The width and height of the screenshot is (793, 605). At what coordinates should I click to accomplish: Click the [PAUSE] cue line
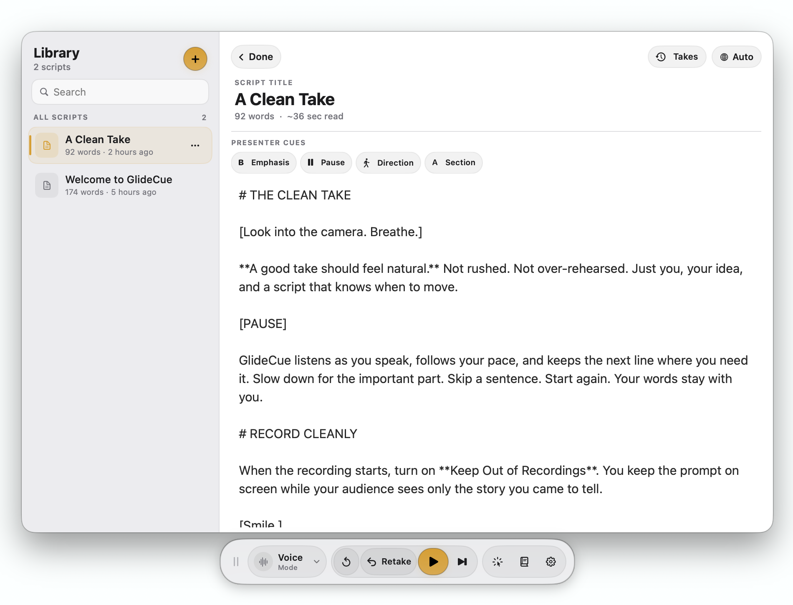pos(263,324)
